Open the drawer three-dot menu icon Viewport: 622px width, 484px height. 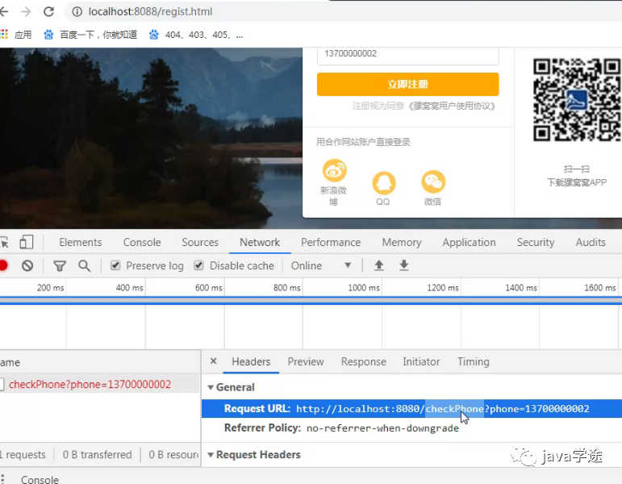tap(2, 478)
